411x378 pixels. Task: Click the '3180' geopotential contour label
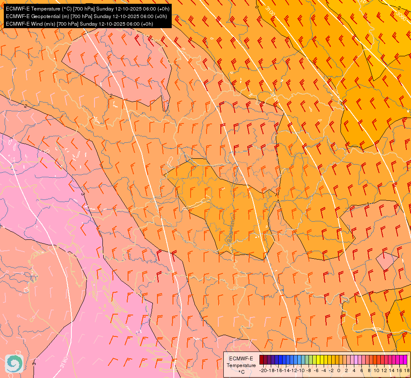pos(63,362)
